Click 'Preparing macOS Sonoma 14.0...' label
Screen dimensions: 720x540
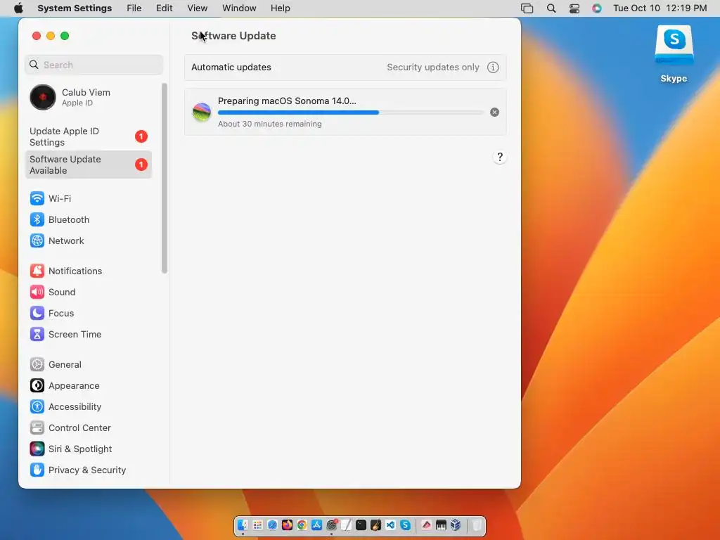click(x=287, y=101)
